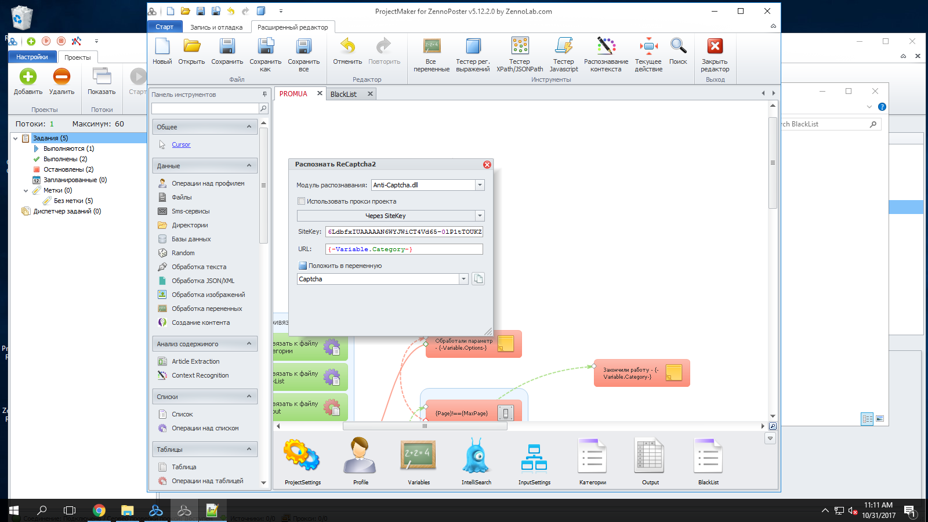Open the Через SiteKey dropdown
This screenshot has height=522, width=928.
click(x=480, y=216)
